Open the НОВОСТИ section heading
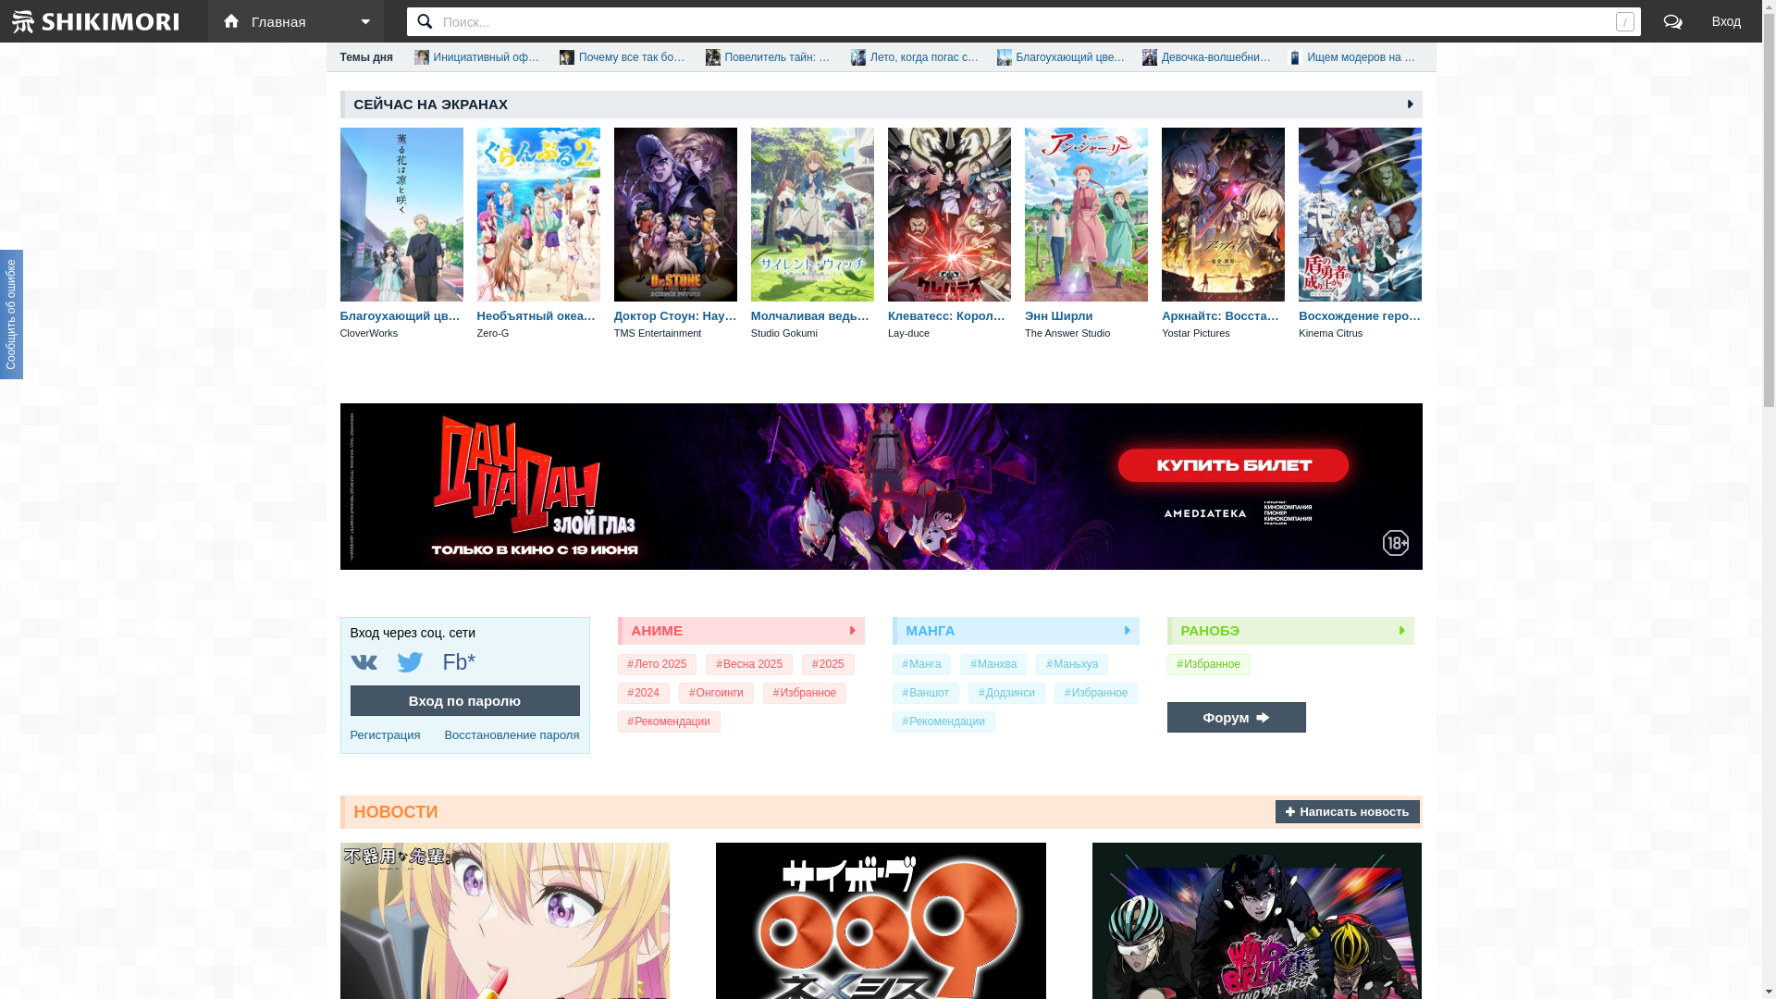Viewport: 1776px width, 999px height. (x=396, y=812)
